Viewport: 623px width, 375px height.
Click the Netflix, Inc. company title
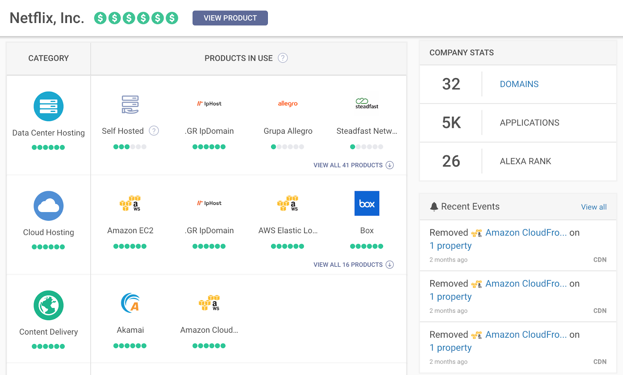[47, 18]
